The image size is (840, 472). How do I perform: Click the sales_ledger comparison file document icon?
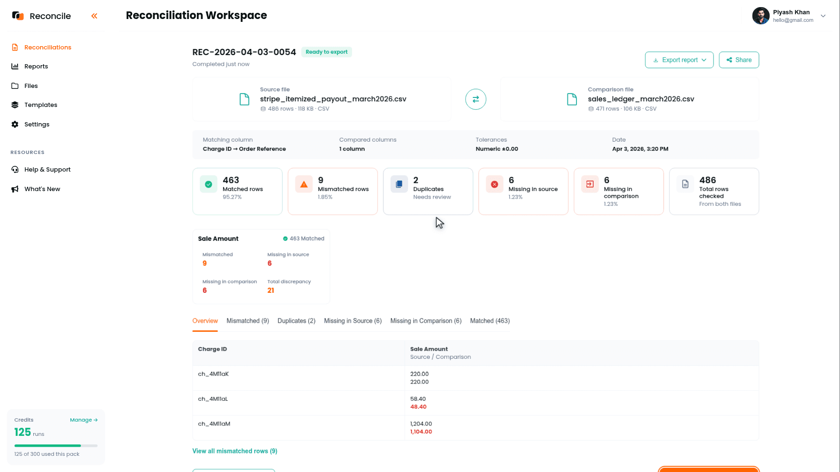tap(572, 99)
